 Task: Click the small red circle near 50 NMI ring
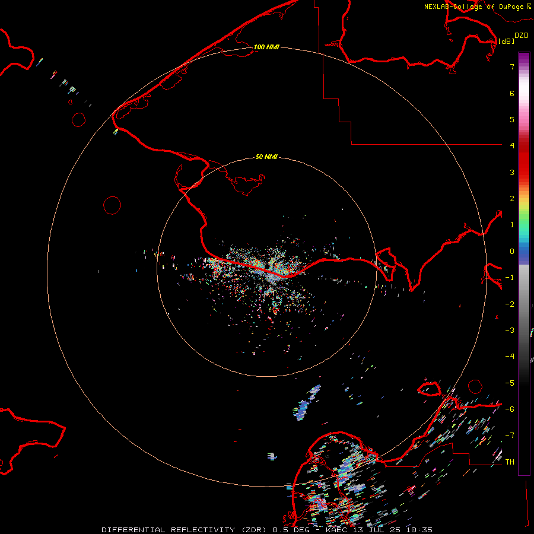tap(112, 205)
